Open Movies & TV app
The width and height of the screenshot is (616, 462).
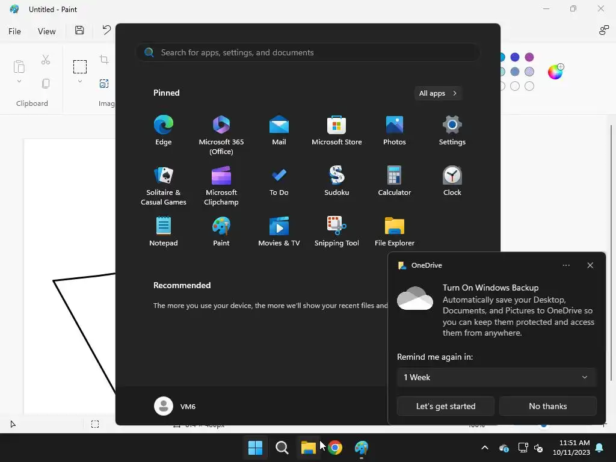click(279, 232)
